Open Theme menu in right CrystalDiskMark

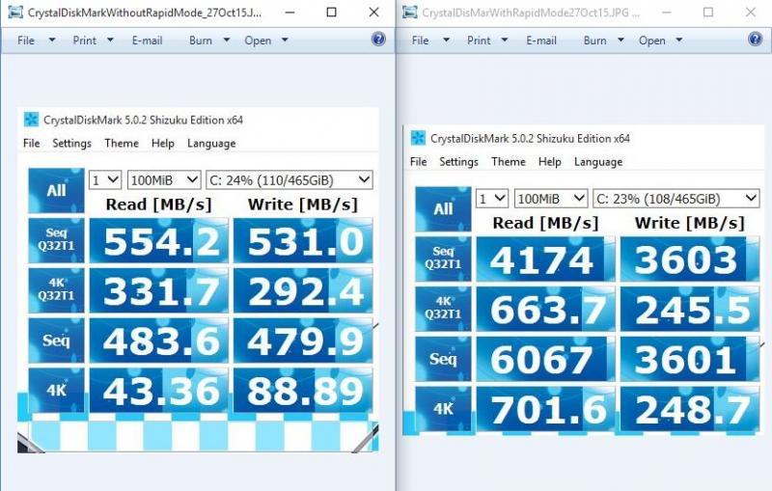tap(509, 162)
